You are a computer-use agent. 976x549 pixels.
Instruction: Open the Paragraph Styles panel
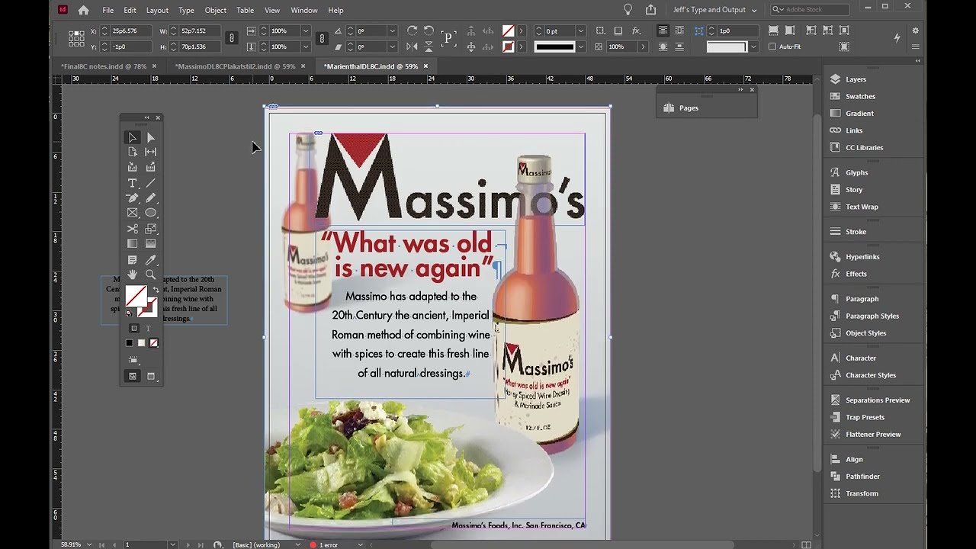[x=872, y=316]
